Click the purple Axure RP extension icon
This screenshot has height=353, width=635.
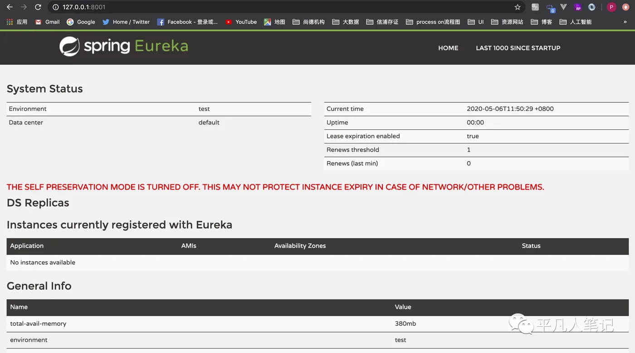tap(578, 7)
